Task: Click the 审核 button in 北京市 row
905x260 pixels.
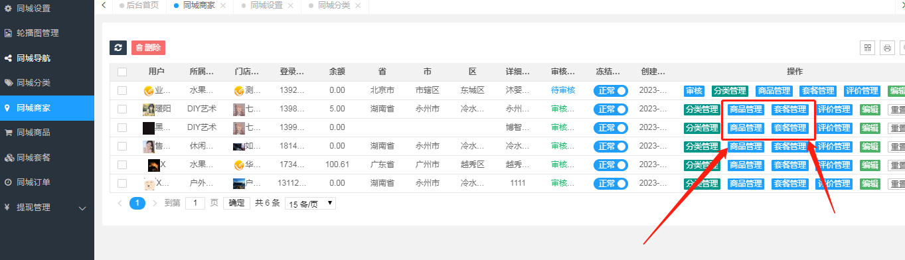Action: click(x=695, y=91)
